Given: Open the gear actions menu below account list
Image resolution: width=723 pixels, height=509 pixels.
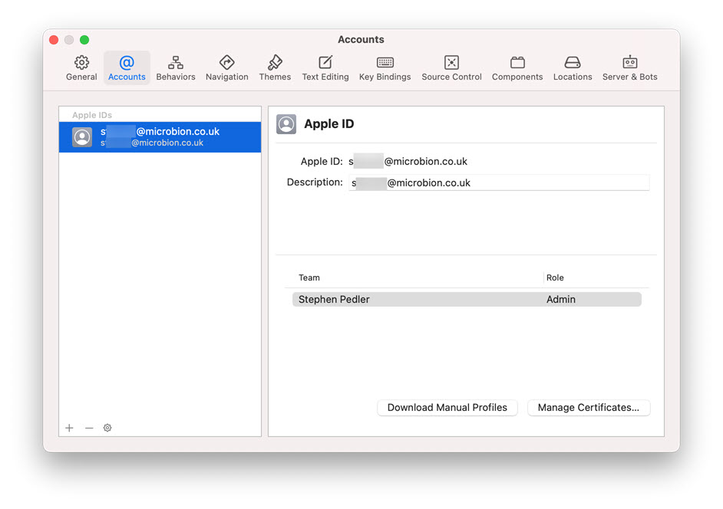Looking at the screenshot, I should [x=107, y=428].
